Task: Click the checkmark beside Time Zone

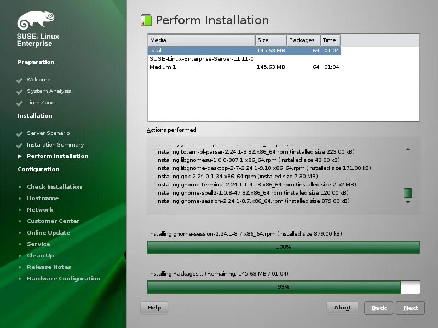Action: 19,103
